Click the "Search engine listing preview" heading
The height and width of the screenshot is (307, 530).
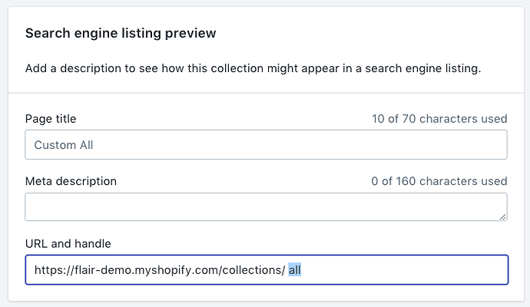click(121, 33)
